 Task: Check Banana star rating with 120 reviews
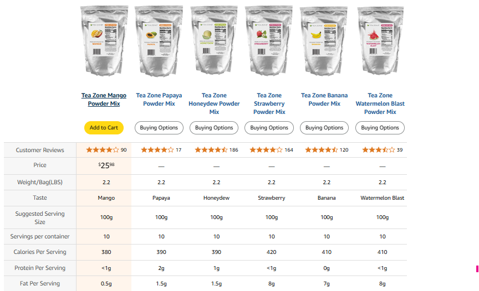pos(322,150)
